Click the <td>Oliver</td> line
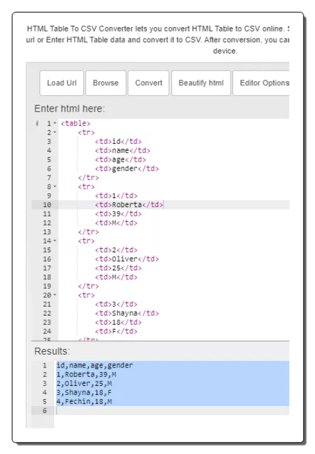The width and height of the screenshot is (315, 454). point(127,259)
